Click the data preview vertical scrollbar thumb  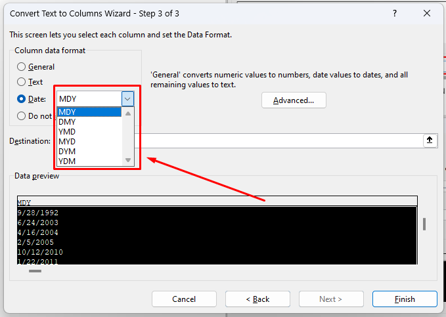click(424, 224)
